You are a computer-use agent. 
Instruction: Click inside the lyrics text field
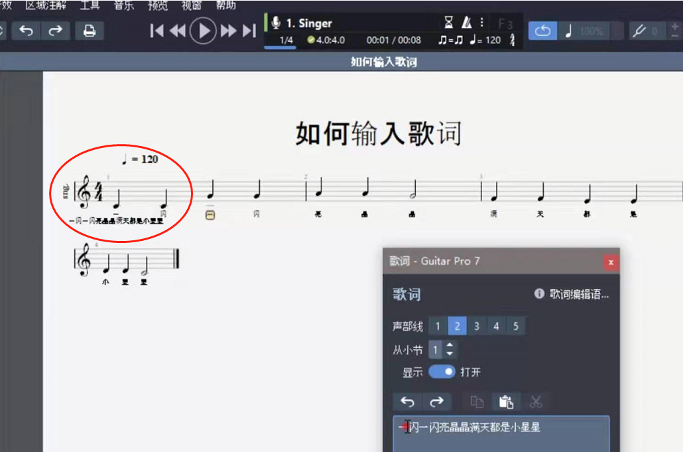(x=501, y=433)
